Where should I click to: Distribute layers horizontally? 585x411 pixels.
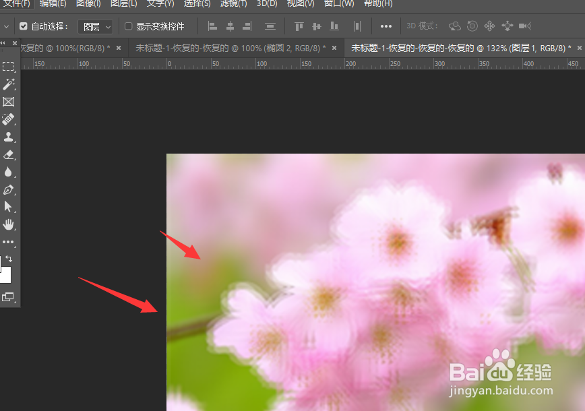click(357, 26)
